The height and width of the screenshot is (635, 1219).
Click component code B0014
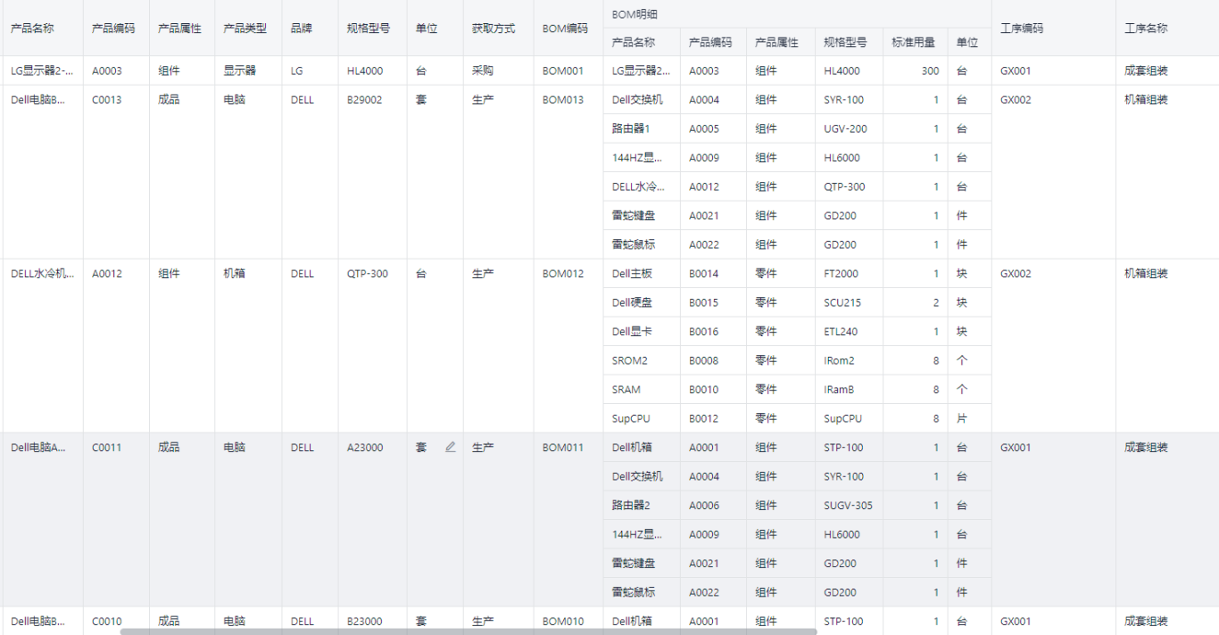[703, 274]
